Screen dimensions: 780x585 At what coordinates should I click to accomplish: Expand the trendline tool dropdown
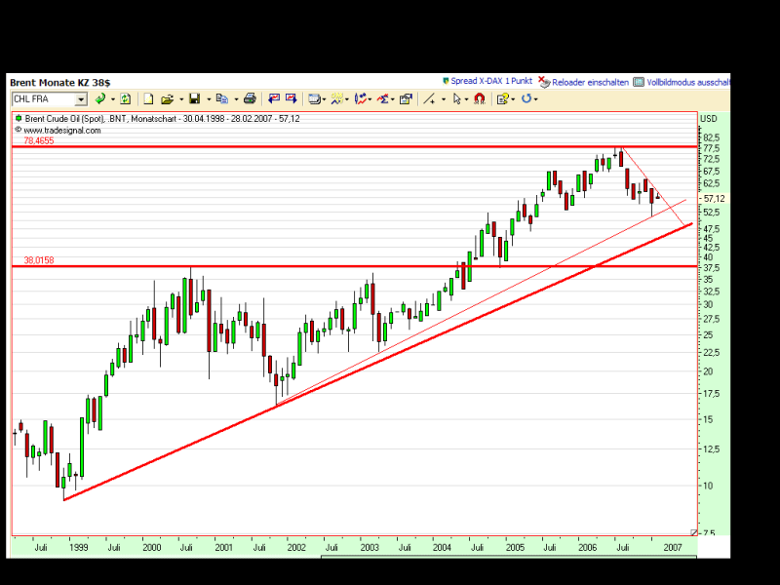coord(444,99)
